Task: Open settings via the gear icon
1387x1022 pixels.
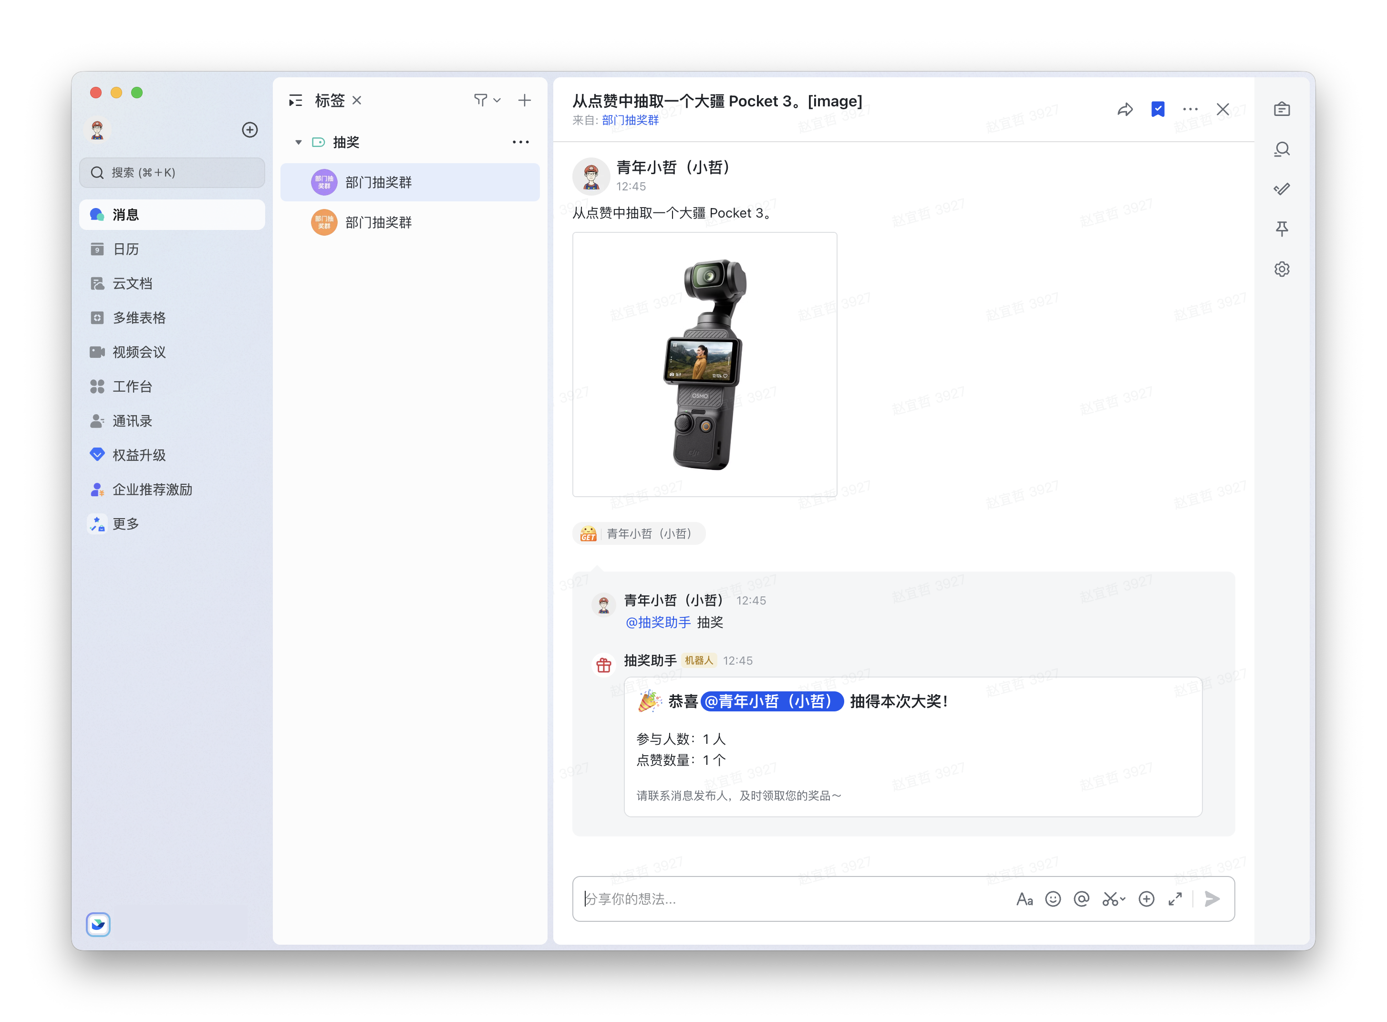Action: coord(1282,269)
